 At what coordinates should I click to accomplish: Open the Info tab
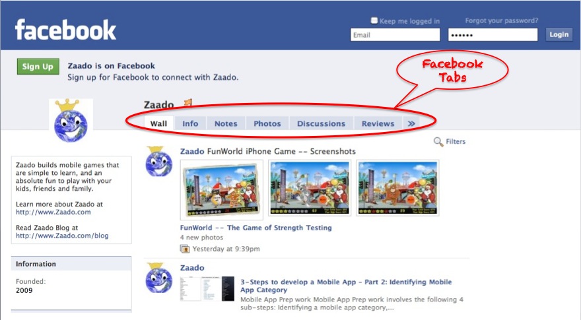pyautogui.click(x=190, y=123)
